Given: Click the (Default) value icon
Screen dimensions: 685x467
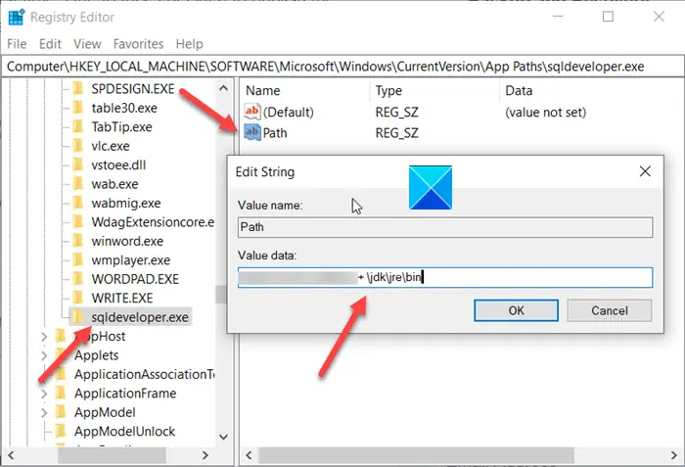Looking at the screenshot, I should 252,112.
